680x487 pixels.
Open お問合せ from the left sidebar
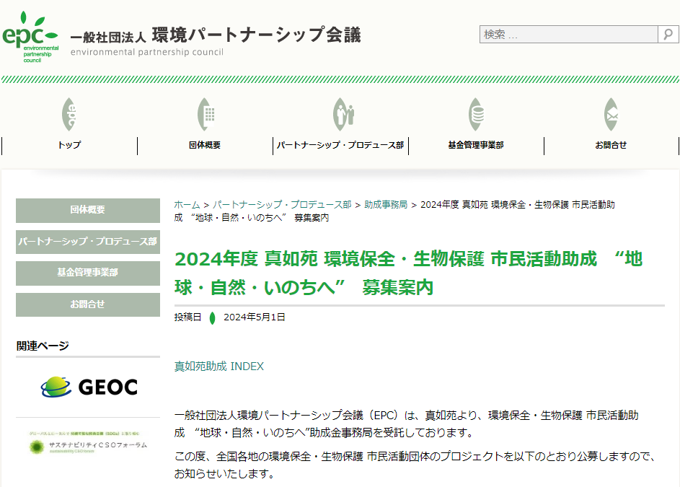click(x=87, y=304)
